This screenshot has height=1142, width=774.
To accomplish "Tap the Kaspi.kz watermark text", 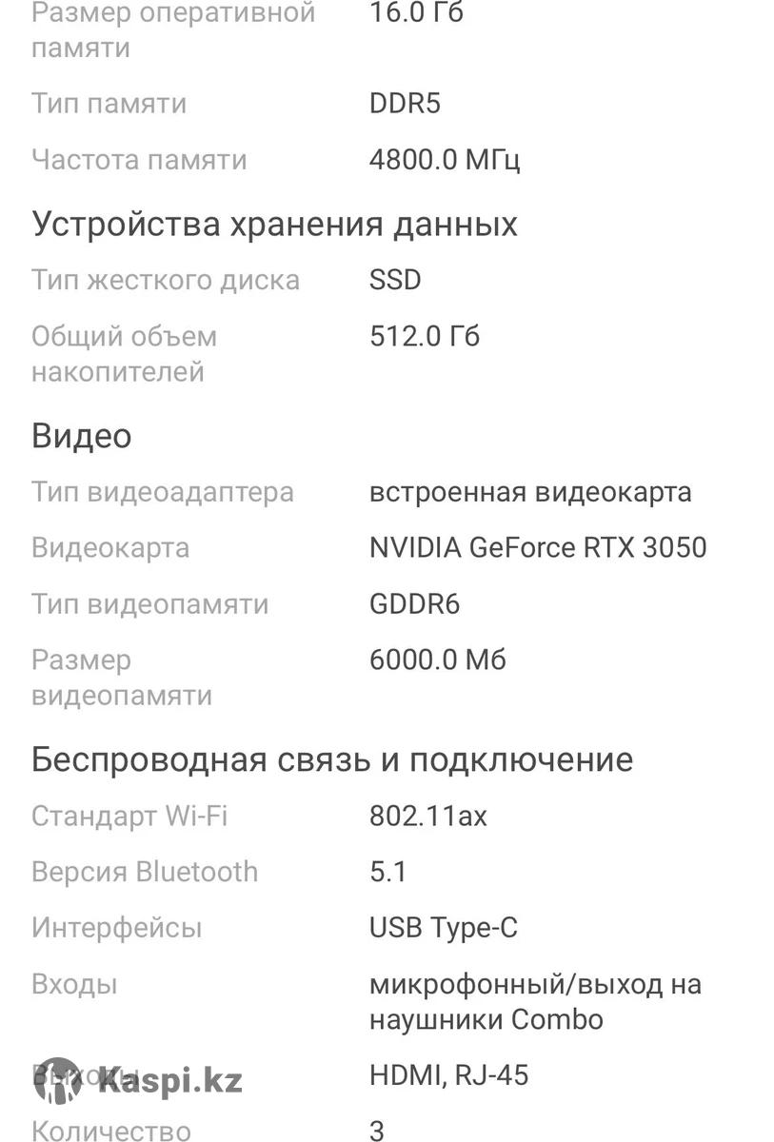I will point(169,1080).
